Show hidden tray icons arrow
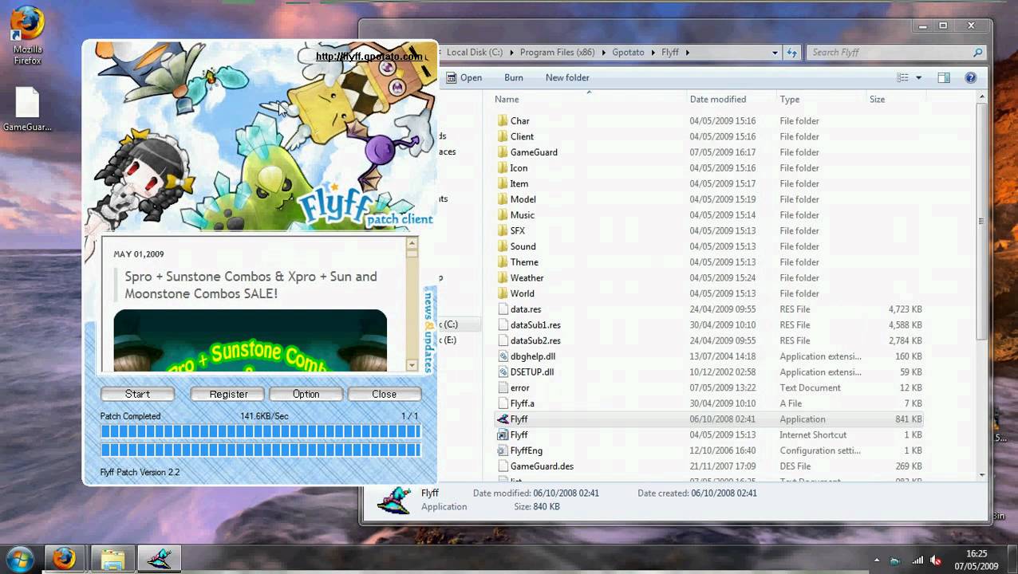Screen dimensions: 1018x574 click(877, 560)
